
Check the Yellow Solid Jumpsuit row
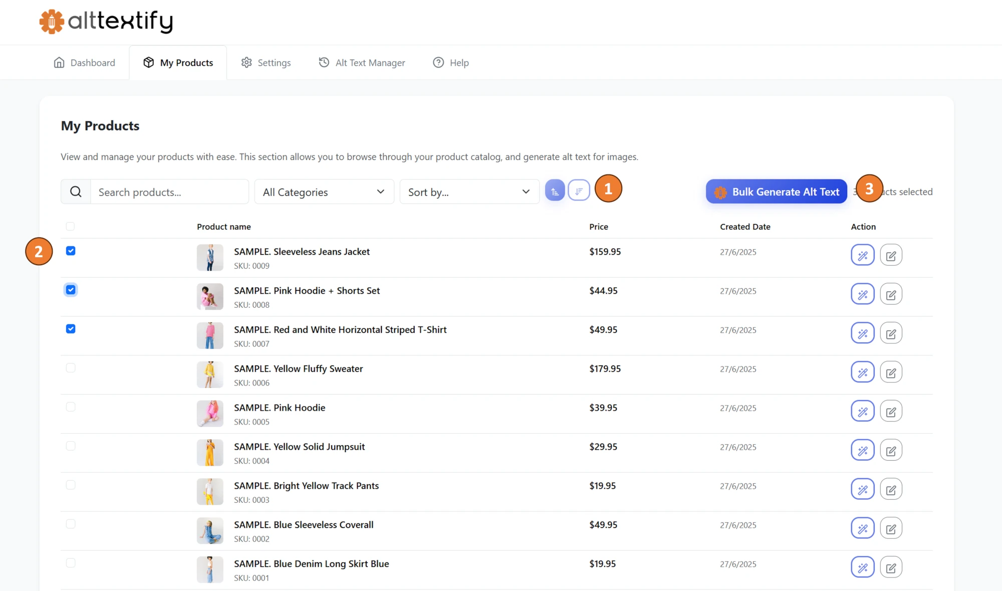tap(71, 446)
